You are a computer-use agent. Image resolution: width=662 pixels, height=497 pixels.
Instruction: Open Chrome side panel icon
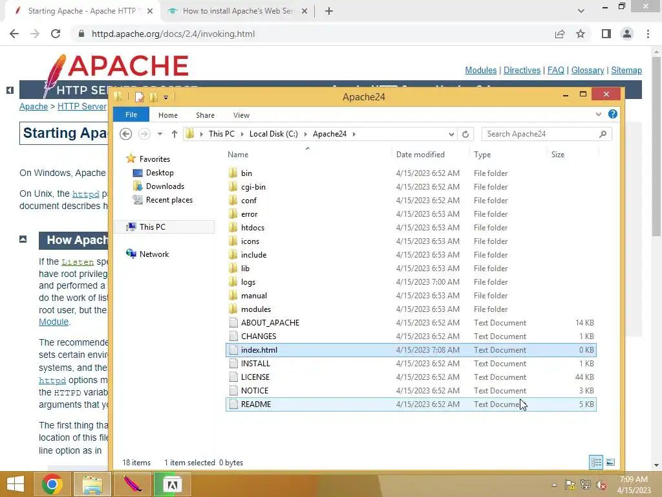(606, 34)
